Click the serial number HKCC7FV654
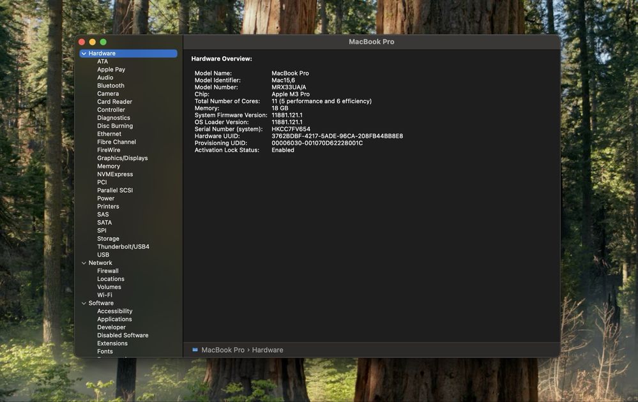Viewport: 638px width, 402px height. [x=291, y=129]
